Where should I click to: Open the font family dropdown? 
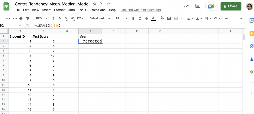(x=100, y=18)
